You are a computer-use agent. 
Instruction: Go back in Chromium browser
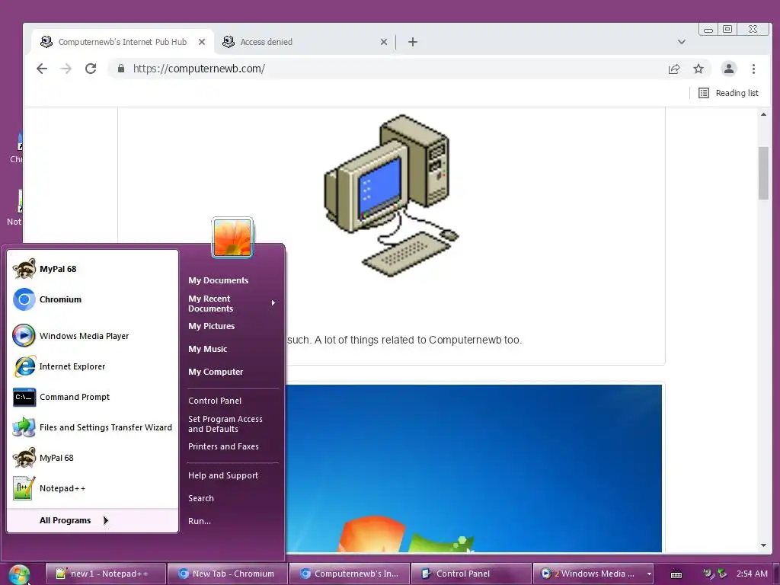(42, 69)
